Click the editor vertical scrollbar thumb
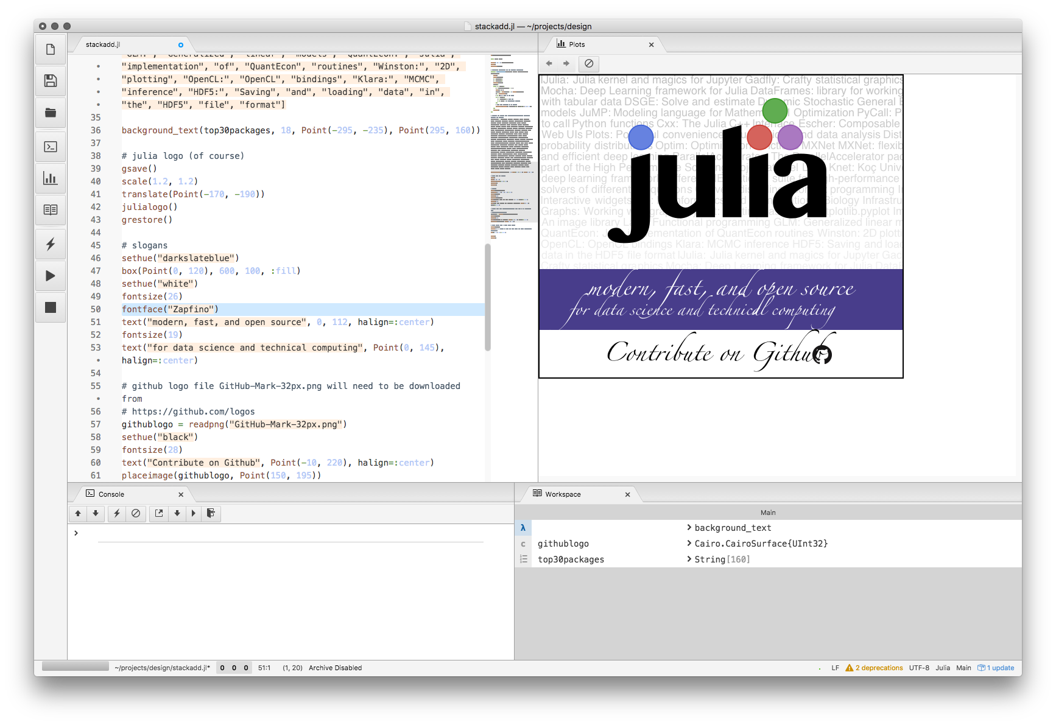1056x725 pixels. [487, 297]
